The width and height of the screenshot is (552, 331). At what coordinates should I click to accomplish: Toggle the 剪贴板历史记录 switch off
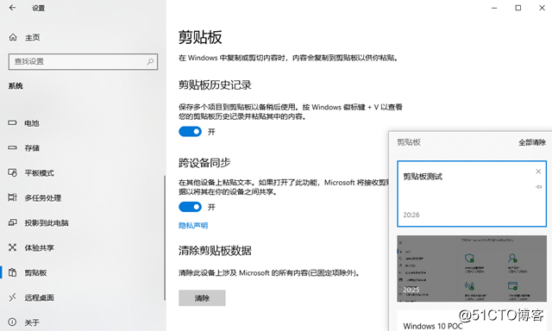tap(190, 132)
